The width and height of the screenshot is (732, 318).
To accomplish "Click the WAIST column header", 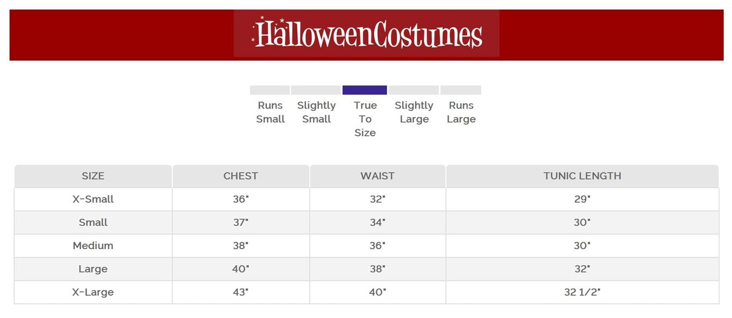I will pos(377,176).
